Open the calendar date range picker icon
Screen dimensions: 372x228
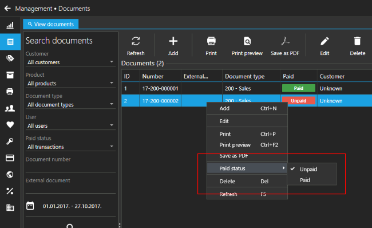(30, 206)
